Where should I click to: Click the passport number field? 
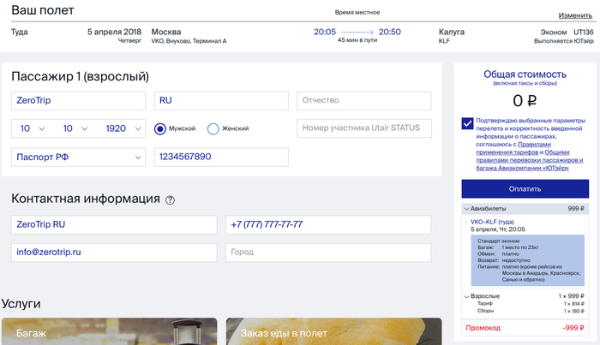(221, 157)
